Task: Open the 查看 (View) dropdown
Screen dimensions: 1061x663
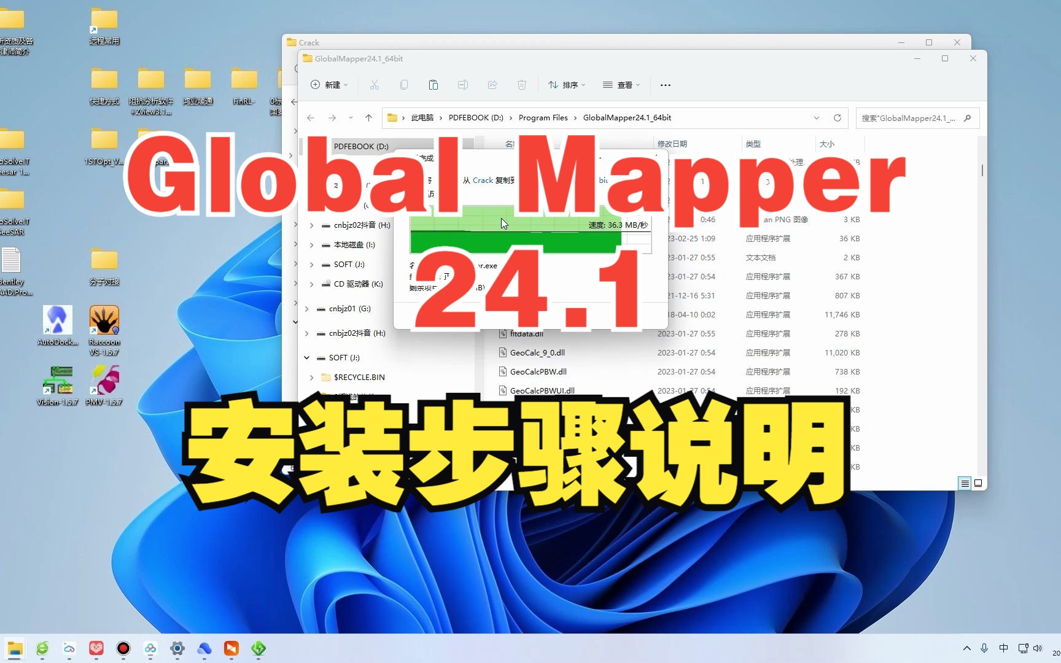Action: click(x=621, y=85)
